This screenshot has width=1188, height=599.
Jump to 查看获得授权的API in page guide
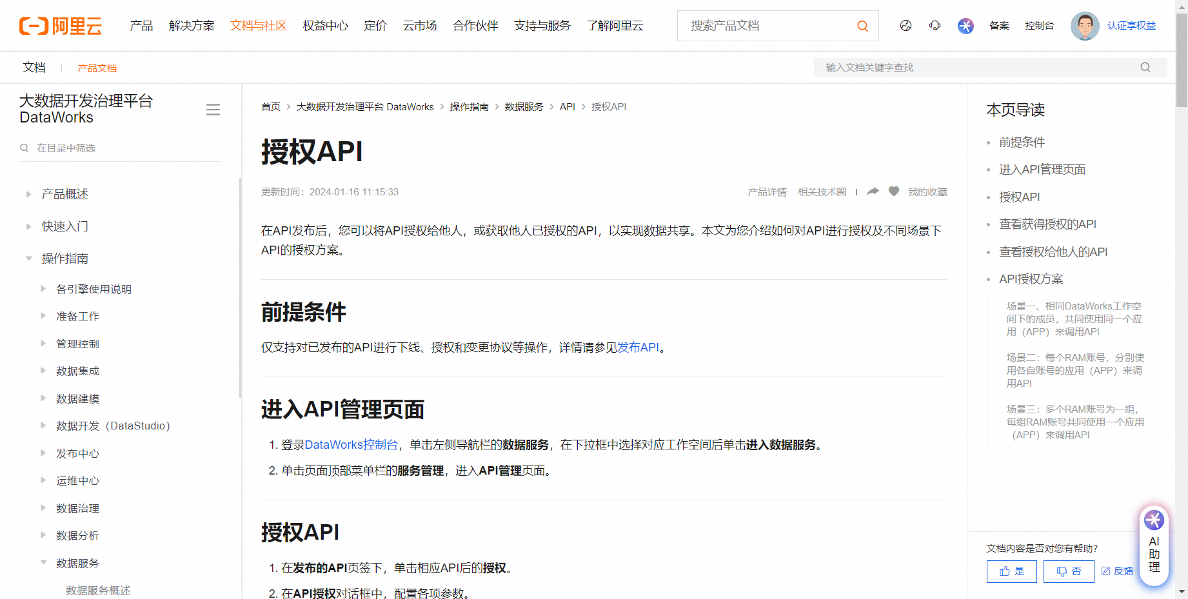1047,224
